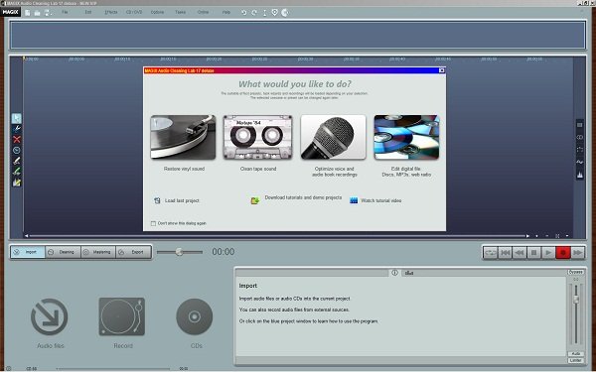
Task: Choose the Edit digital file discs thumbnail
Action: [x=406, y=137]
